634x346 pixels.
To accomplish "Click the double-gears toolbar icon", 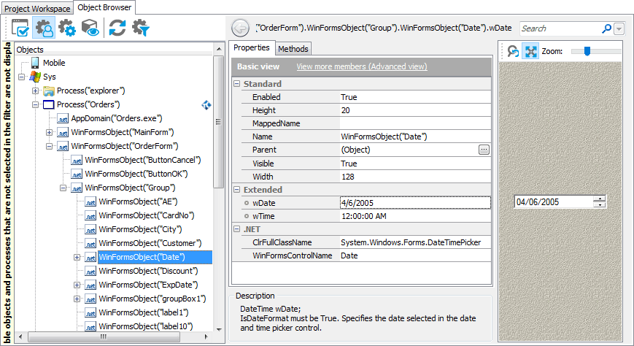I will (x=67, y=28).
